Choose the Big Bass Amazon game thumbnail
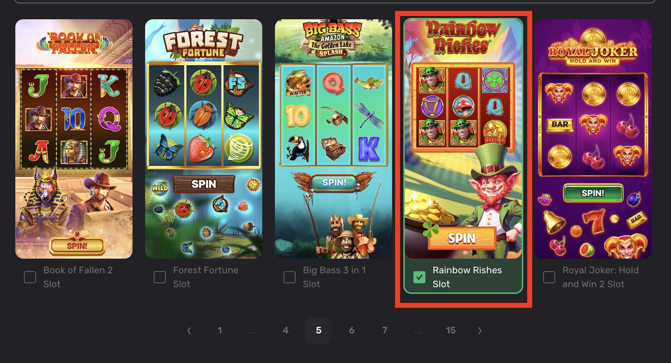The image size is (671, 363). pyautogui.click(x=334, y=139)
